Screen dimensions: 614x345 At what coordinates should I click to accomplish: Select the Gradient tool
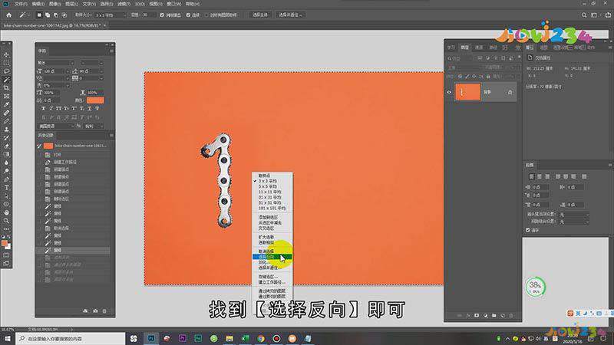tap(6, 154)
